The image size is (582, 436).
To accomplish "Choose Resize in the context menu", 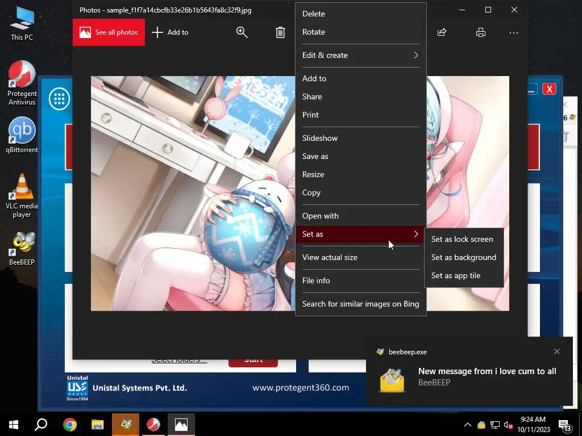I will point(360,174).
